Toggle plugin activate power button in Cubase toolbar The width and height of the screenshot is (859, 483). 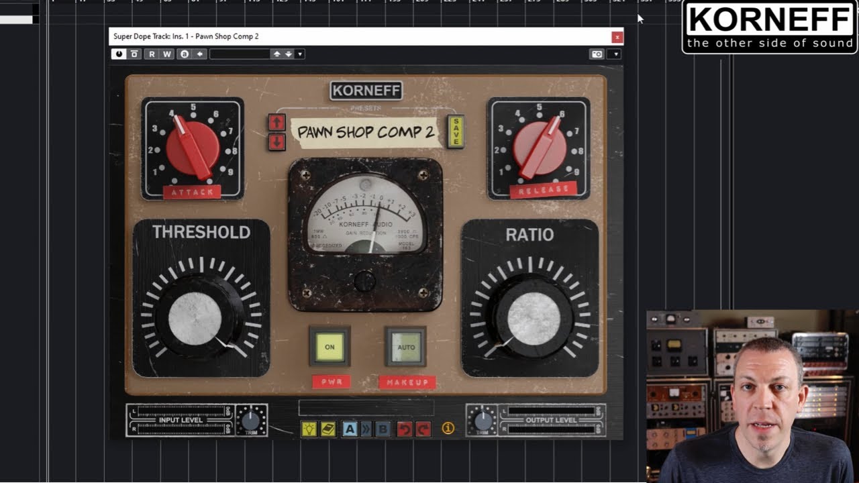pyautogui.click(x=119, y=54)
